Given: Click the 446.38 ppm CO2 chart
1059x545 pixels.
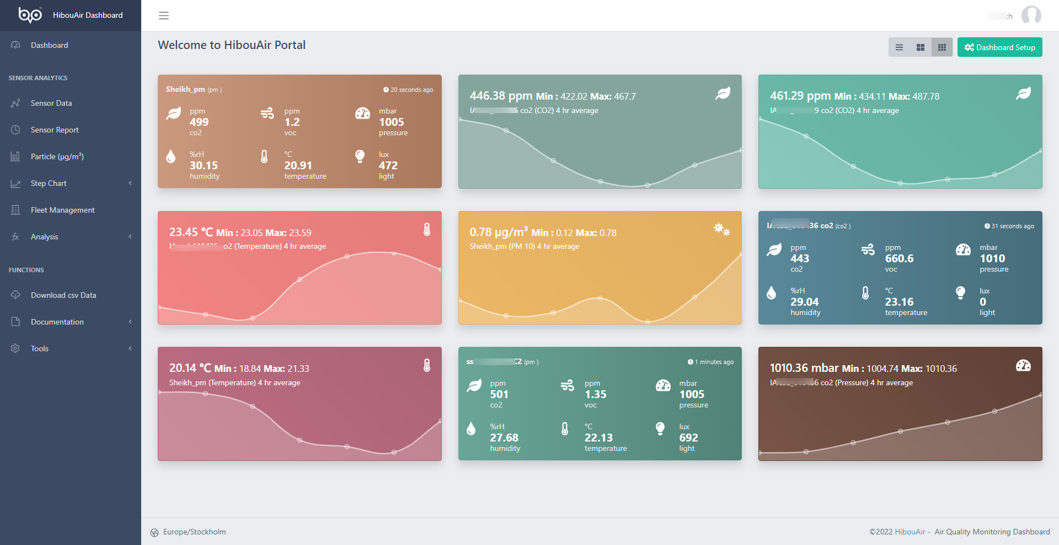Looking at the screenshot, I should (x=600, y=153).
